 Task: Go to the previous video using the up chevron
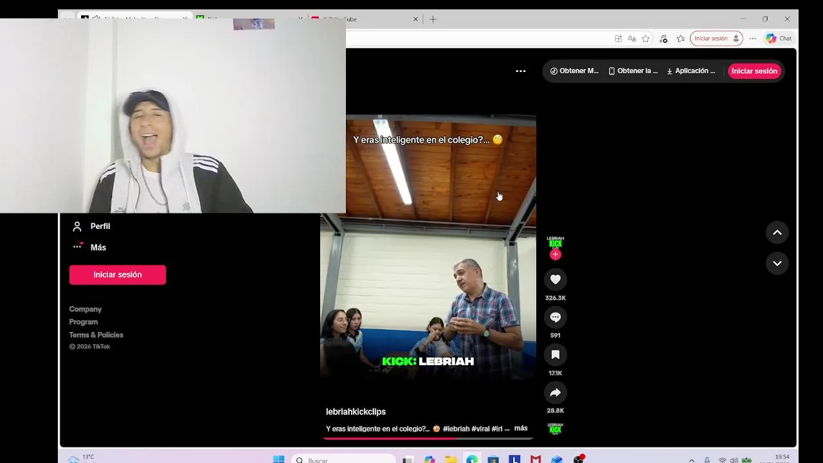777,233
